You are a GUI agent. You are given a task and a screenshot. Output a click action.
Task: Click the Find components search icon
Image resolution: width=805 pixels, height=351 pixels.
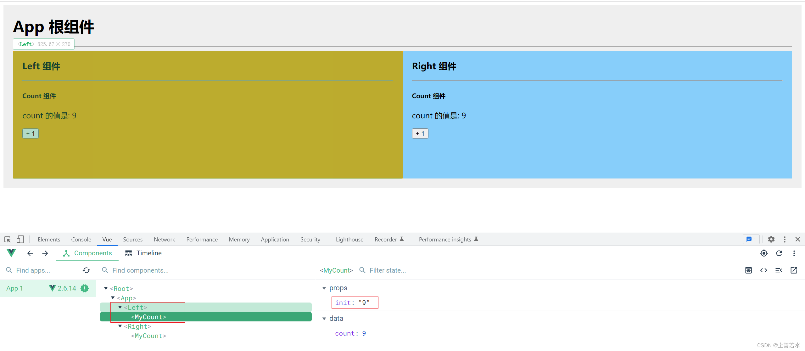click(105, 270)
